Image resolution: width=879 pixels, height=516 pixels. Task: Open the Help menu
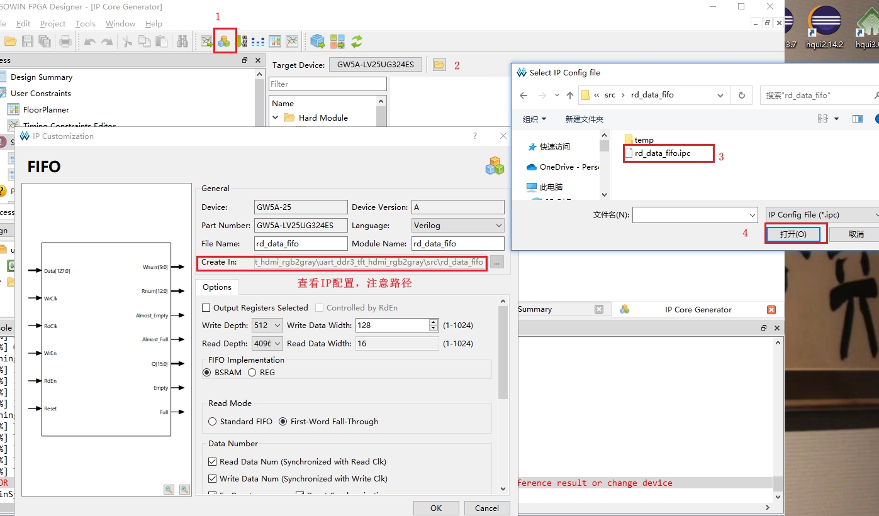[154, 23]
